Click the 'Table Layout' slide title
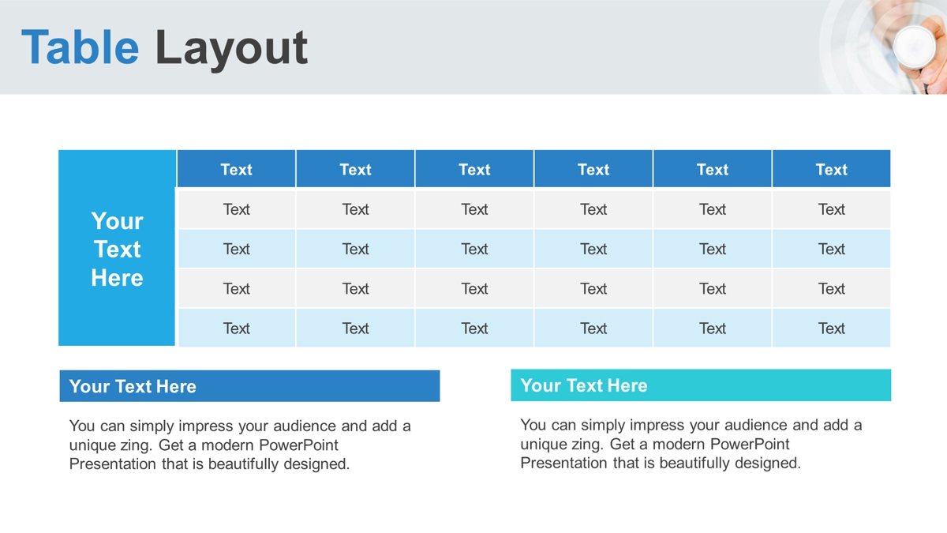Screen dimensions: 947x533 point(164,47)
